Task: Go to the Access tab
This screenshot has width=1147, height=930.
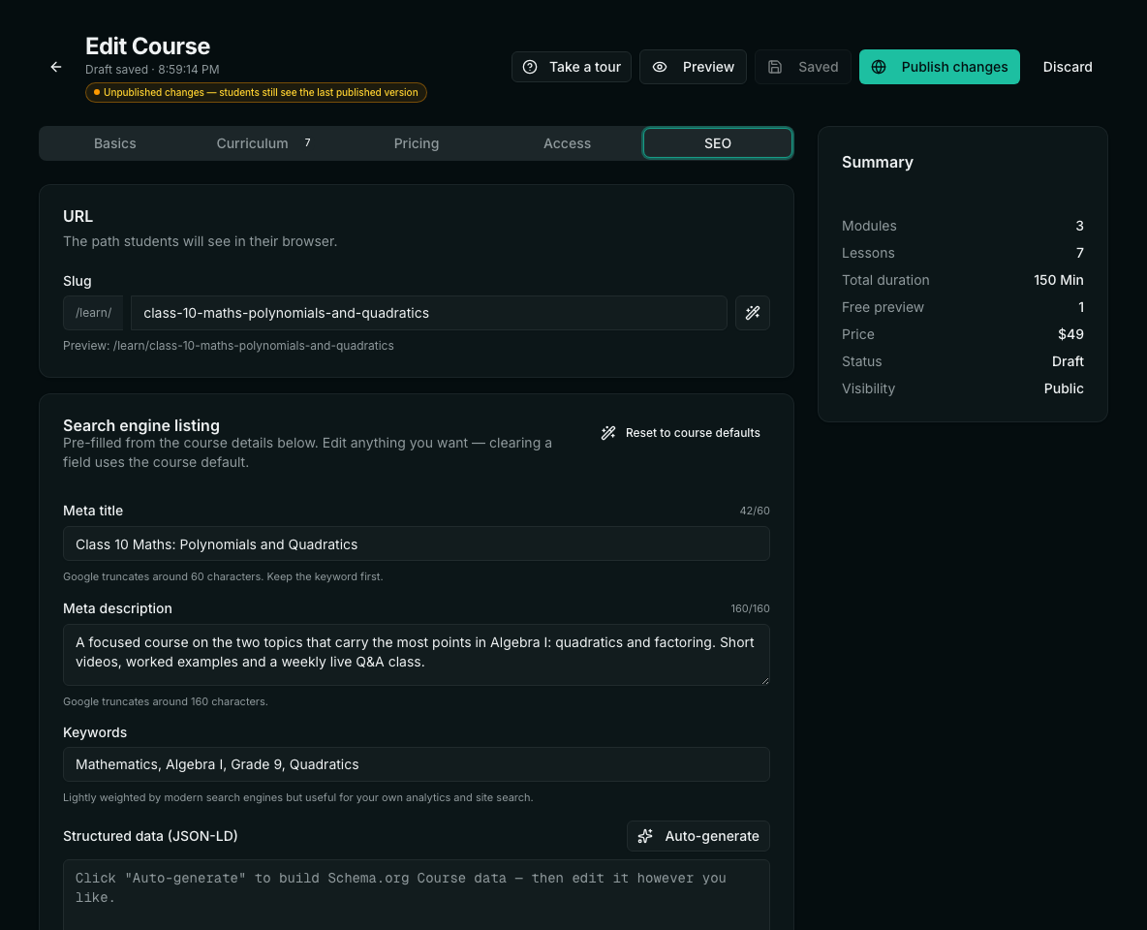Action: [567, 143]
